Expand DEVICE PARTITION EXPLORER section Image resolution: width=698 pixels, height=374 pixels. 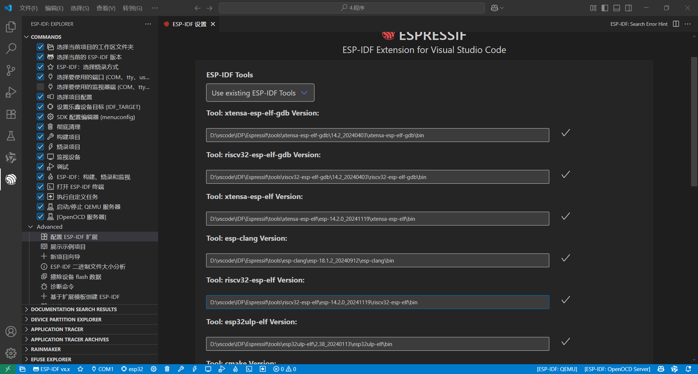tap(66, 319)
